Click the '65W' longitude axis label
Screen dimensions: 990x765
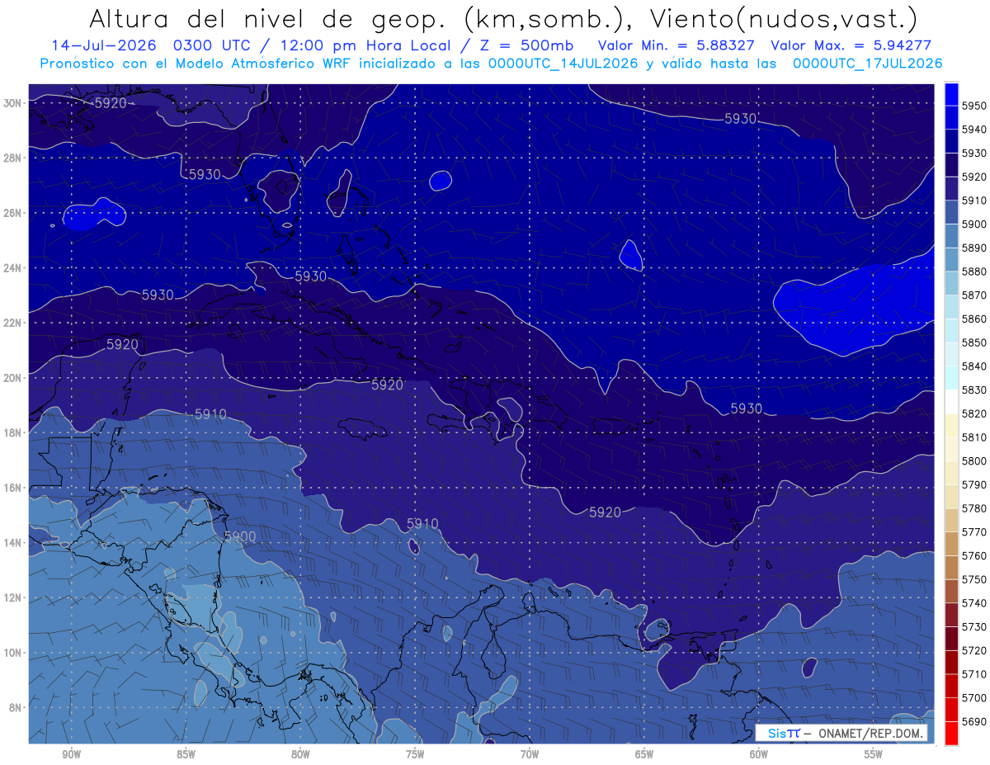tap(644, 754)
